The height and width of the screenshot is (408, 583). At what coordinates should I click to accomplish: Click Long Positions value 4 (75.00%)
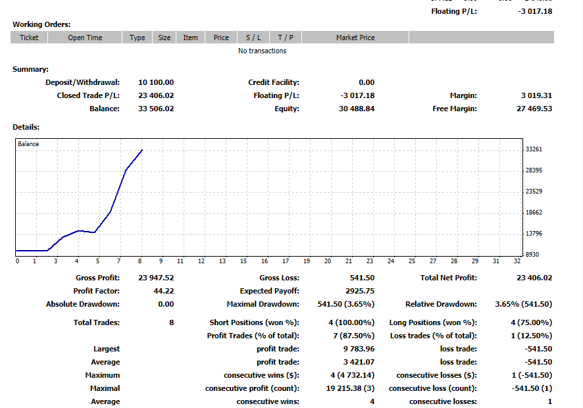[x=531, y=322]
